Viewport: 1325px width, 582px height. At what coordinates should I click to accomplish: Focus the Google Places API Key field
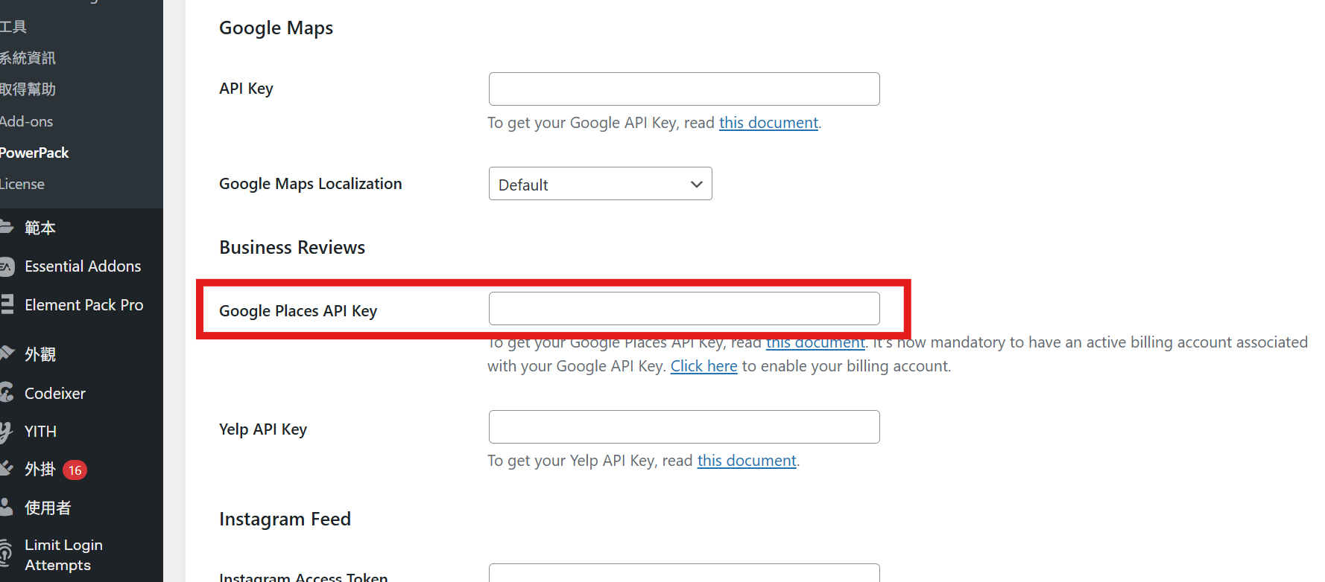coord(683,309)
